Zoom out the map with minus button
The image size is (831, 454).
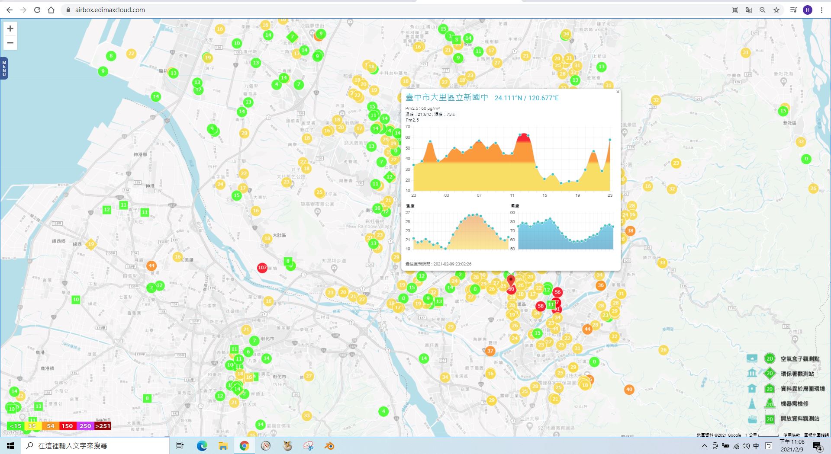[x=10, y=43]
